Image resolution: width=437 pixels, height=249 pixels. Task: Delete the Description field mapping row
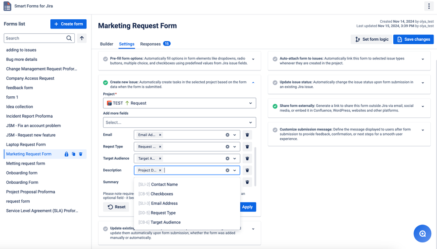247,170
